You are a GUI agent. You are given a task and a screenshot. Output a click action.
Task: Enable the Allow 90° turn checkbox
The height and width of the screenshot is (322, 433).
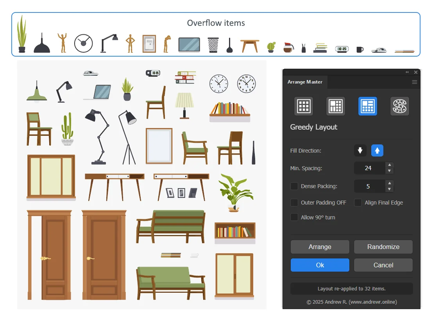click(x=294, y=217)
